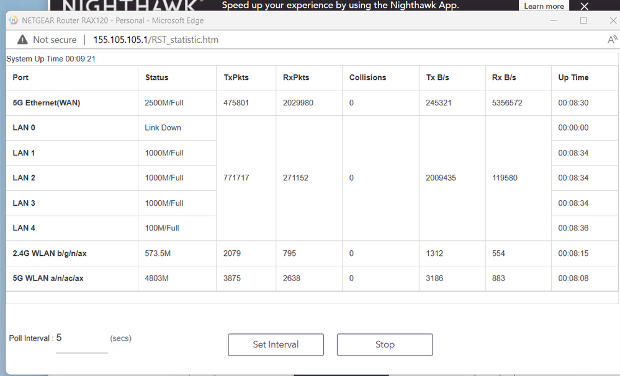Click the Tx B/s column header
620x376 pixels.
[438, 77]
